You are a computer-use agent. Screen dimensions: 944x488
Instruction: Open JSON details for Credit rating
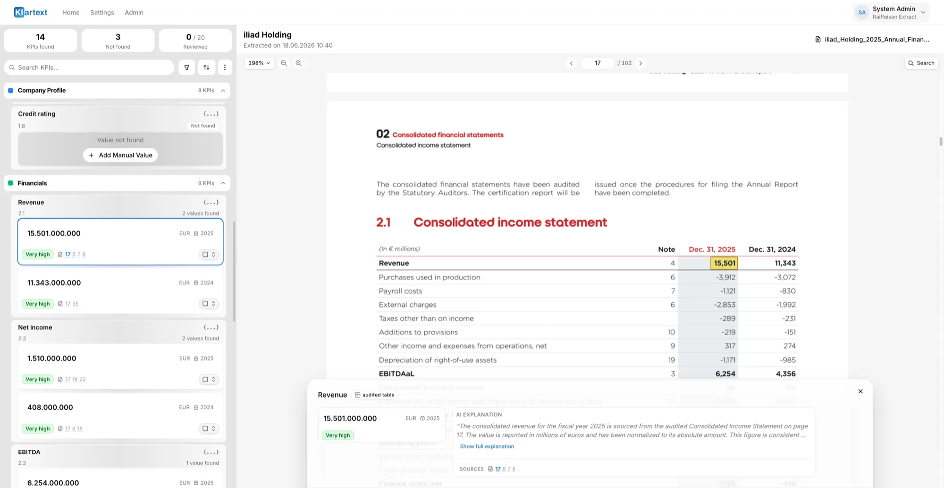[x=211, y=114]
